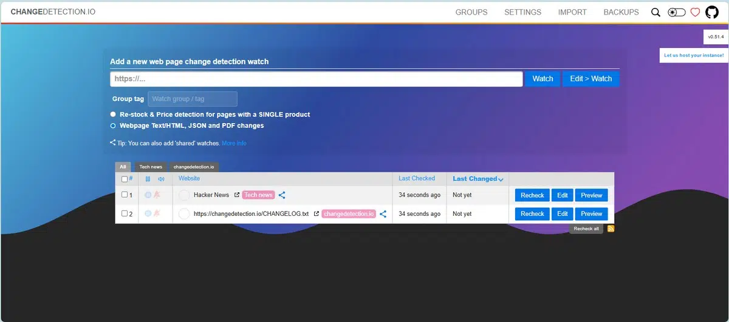Viewport: 729px width, 322px height.
Task: Click the pink changedetection.io tag
Action: tap(349, 213)
